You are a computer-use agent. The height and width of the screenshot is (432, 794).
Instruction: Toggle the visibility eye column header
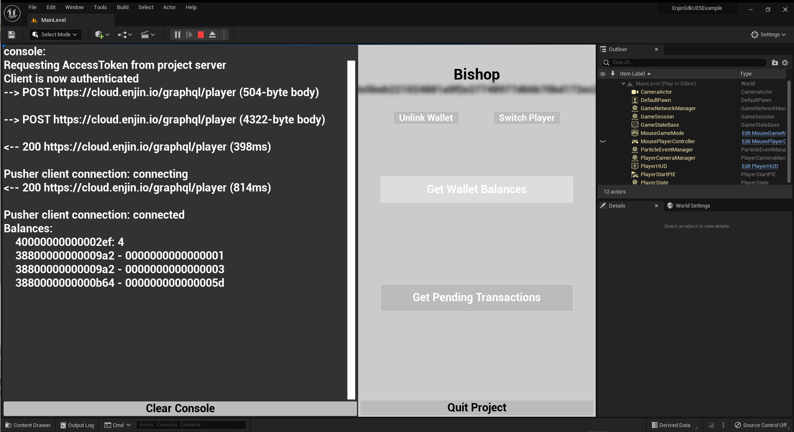click(603, 74)
